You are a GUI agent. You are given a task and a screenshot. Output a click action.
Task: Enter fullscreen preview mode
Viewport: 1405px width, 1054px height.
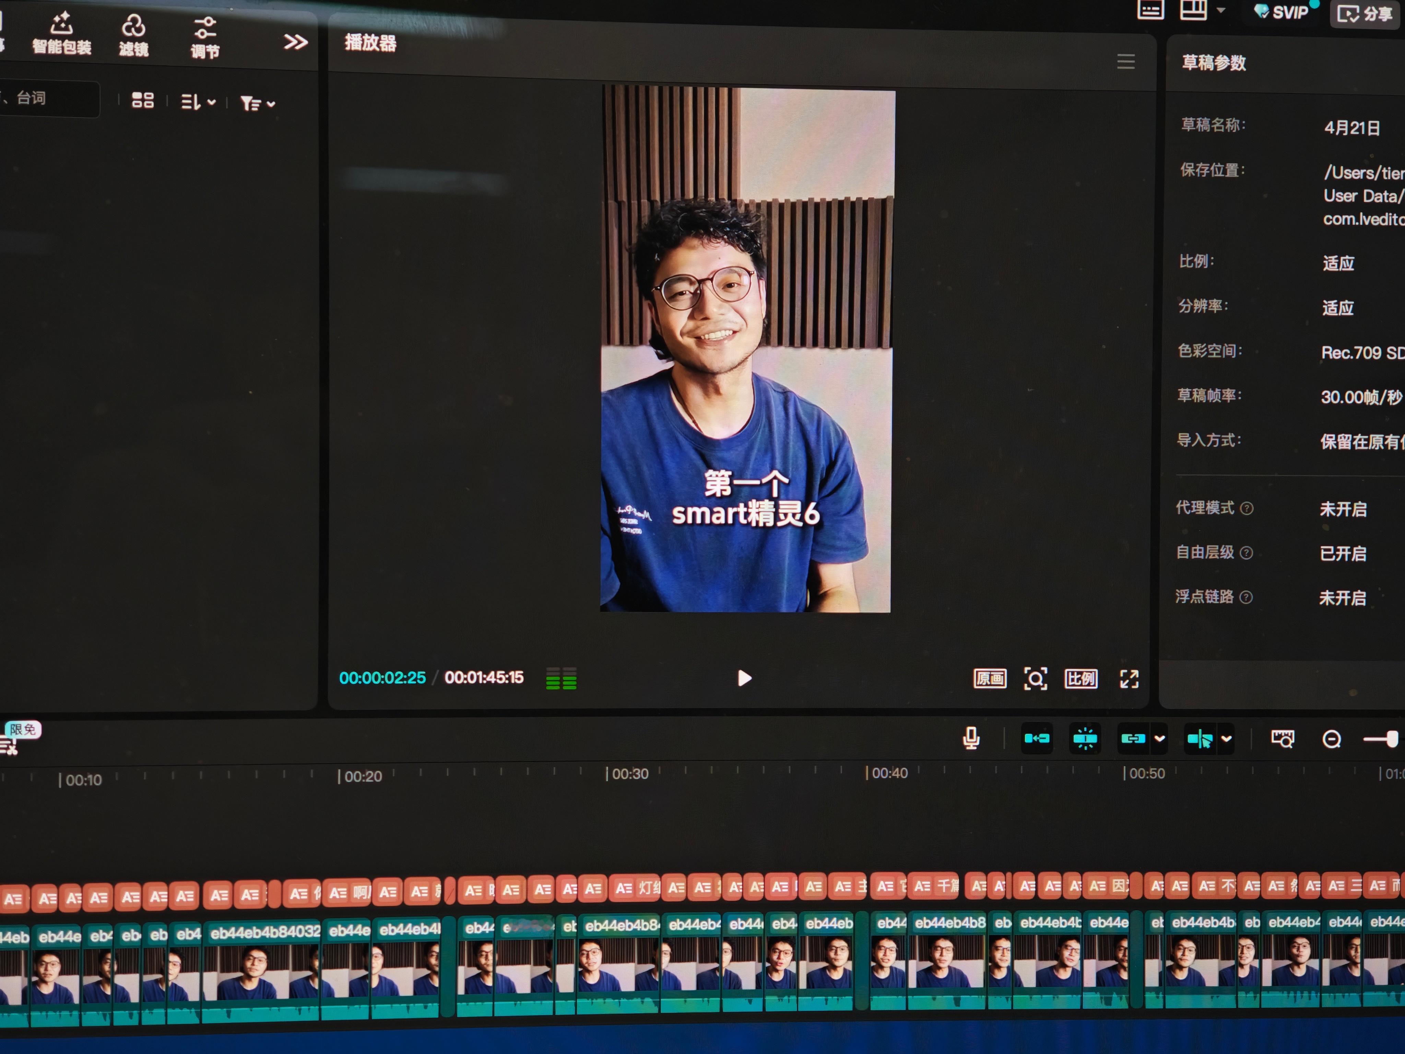(1129, 679)
